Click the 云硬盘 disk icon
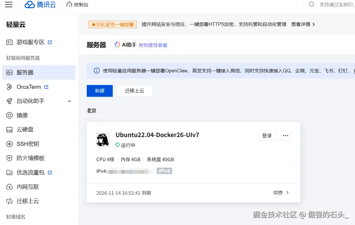 (x=9, y=130)
